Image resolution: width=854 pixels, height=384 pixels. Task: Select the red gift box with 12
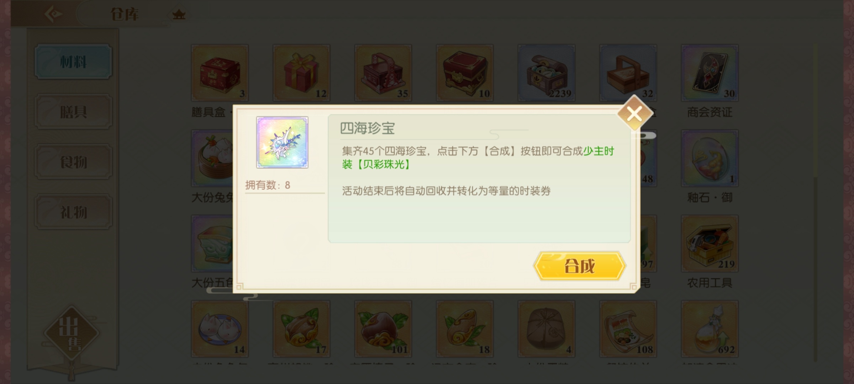click(301, 73)
